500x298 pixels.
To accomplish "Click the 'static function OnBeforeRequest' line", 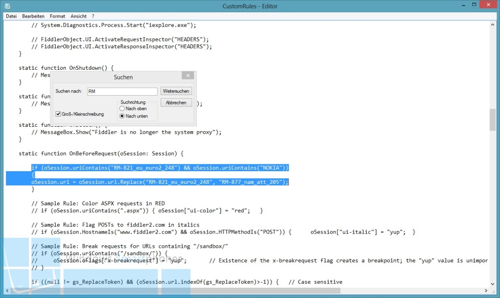I will click(x=101, y=154).
